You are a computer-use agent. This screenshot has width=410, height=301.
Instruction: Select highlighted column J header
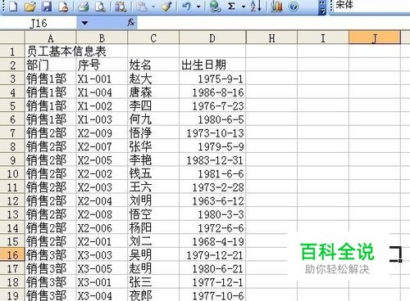click(x=375, y=38)
